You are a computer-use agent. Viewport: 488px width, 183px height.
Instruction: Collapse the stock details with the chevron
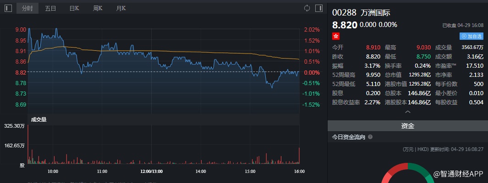pyautogui.click(x=407, y=112)
